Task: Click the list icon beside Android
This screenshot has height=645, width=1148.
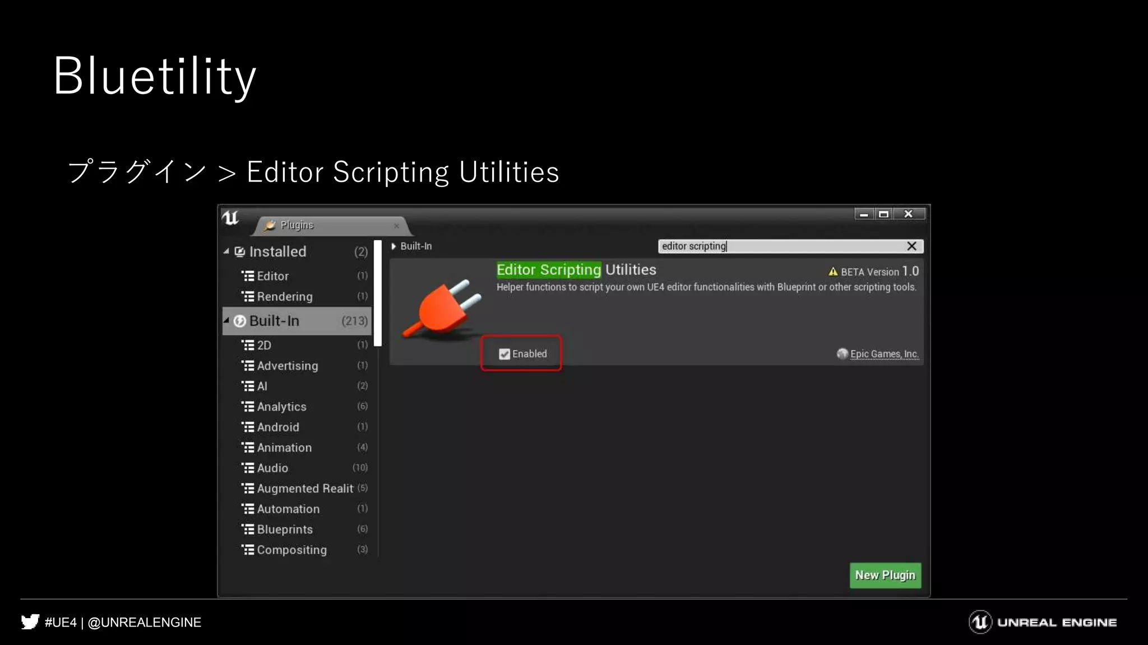Action: pyautogui.click(x=248, y=427)
